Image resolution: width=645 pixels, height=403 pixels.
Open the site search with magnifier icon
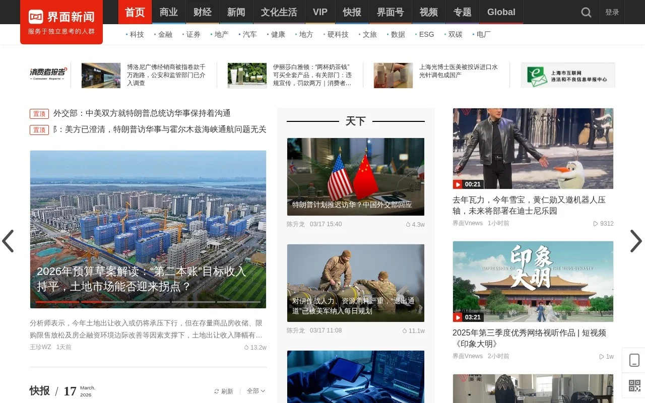click(586, 12)
